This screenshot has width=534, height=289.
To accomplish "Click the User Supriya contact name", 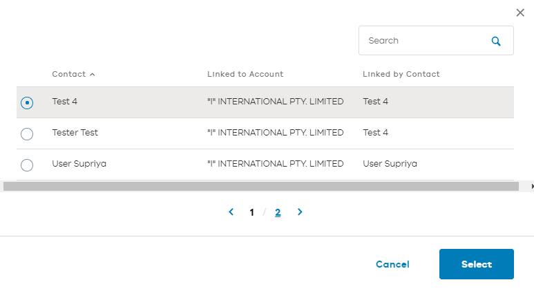I will click(x=79, y=164).
